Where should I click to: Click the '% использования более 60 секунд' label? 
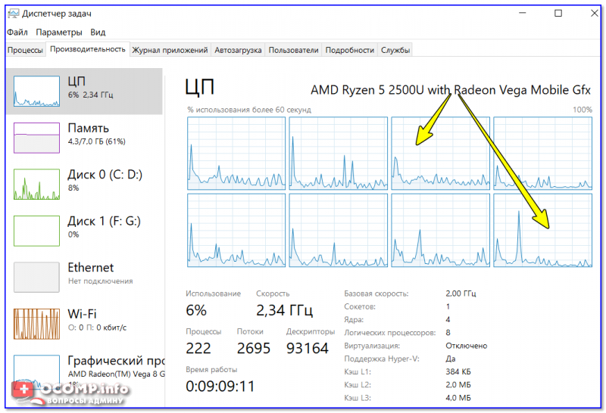click(249, 110)
